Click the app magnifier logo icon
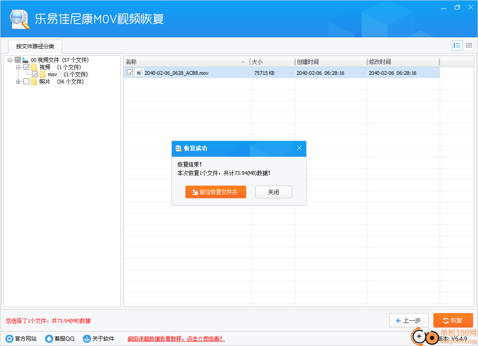478x346 pixels. (19, 19)
